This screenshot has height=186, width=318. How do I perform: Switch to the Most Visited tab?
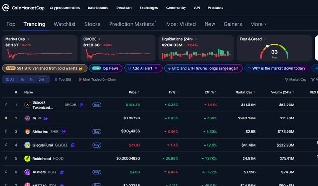[x=181, y=24]
